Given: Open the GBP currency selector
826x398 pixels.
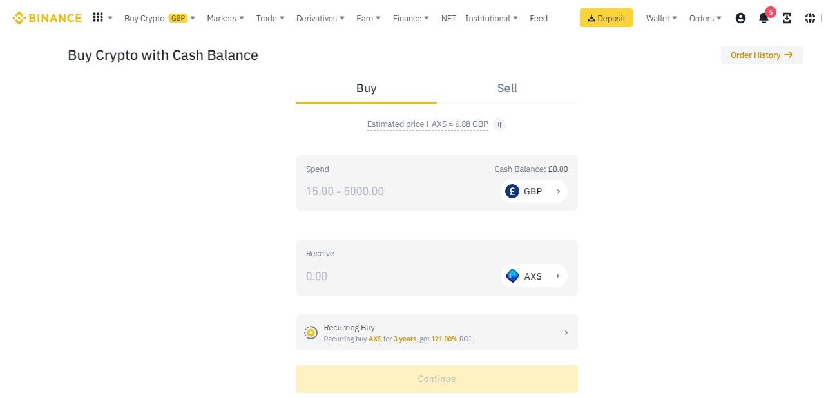Looking at the screenshot, I should click(533, 191).
